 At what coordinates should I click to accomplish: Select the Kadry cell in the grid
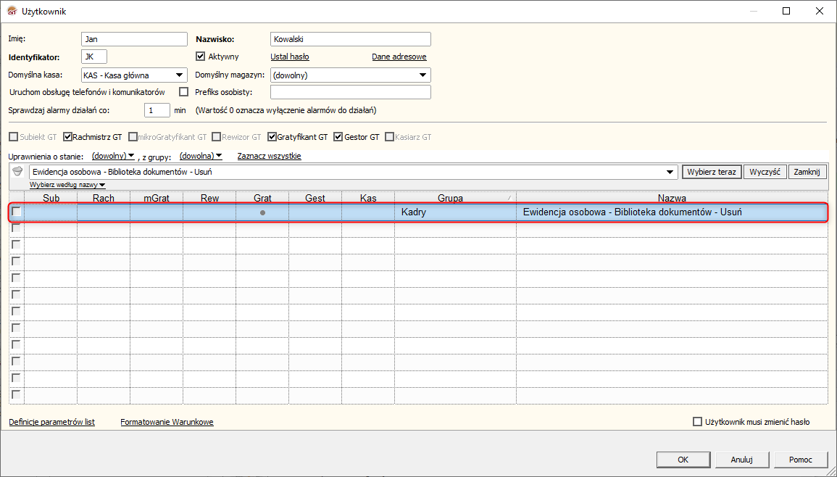(455, 212)
